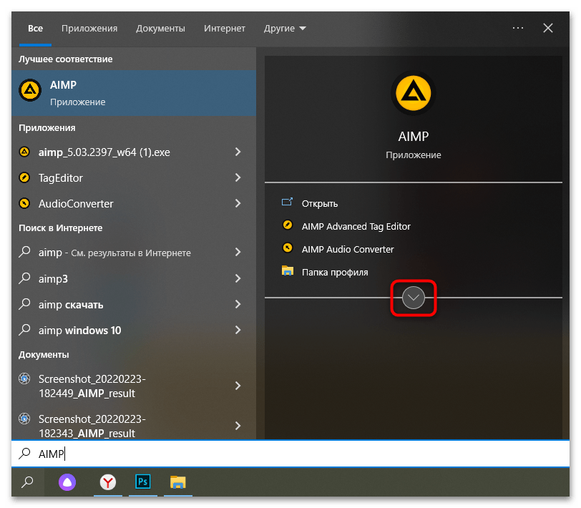Image resolution: width=581 pixels, height=508 pixels.
Task: Switch to the Приложения tab
Action: point(89,29)
